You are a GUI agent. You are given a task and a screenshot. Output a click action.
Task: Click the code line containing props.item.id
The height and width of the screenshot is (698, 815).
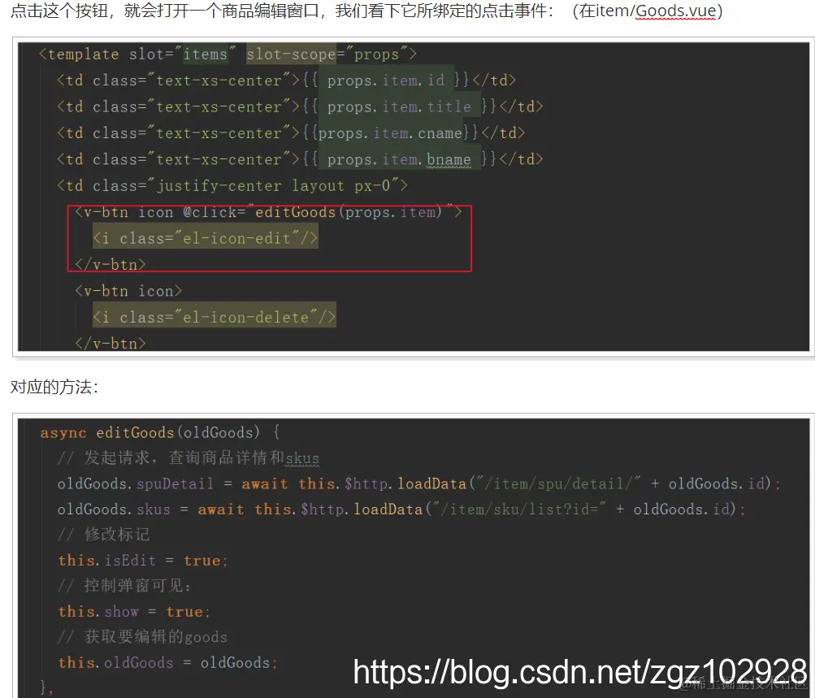tap(286, 80)
